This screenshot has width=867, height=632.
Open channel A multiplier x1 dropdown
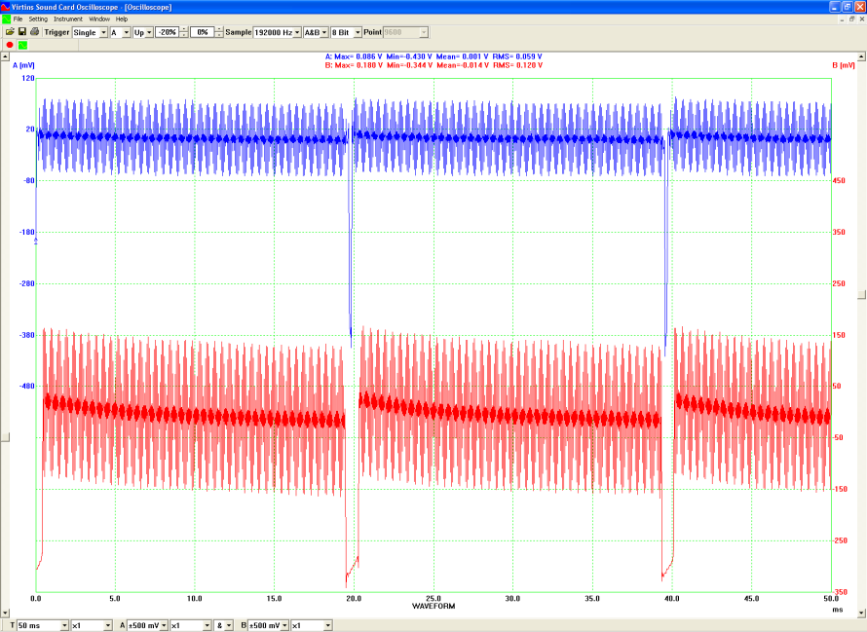[207, 625]
